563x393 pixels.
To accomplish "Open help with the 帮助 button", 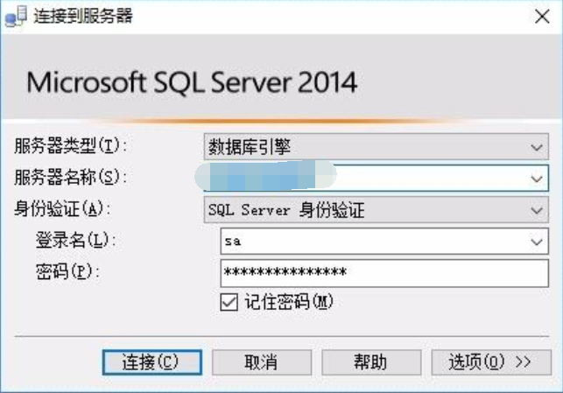I will [x=371, y=362].
